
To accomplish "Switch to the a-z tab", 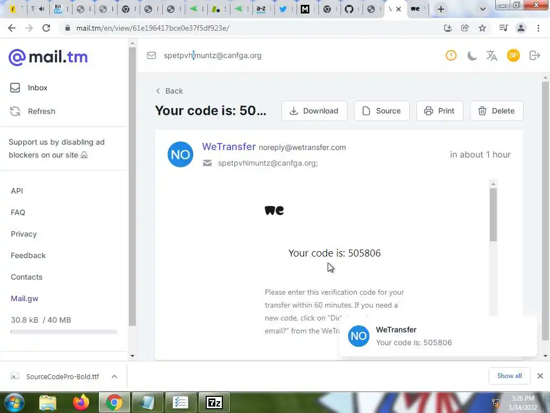I will click(262, 10).
